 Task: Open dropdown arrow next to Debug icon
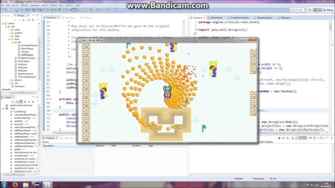click(x=30, y=10)
